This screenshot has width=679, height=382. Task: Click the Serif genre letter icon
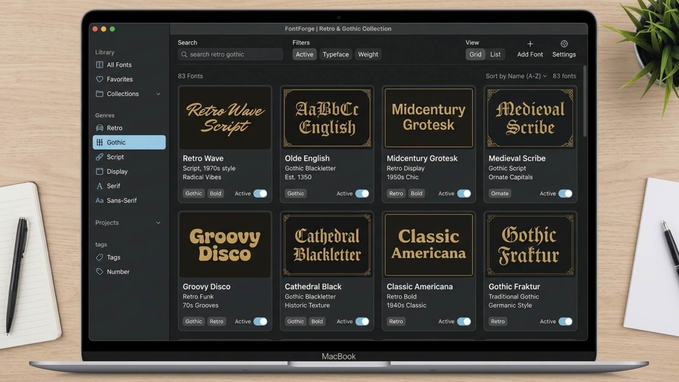pos(100,186)
